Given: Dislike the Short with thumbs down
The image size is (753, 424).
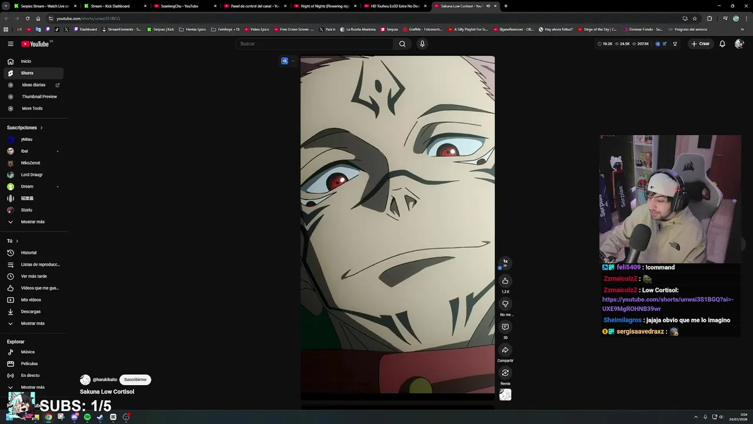Looking at the screenshot, I should coord(505,304).
